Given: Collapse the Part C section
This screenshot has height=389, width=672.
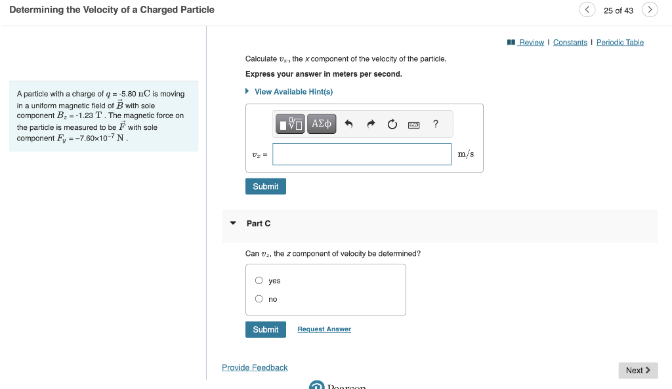Looking at the screenshot, I should (x=233, y=223).
